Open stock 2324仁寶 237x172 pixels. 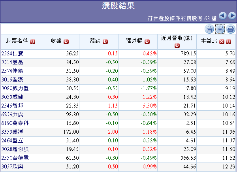[12, 53]
